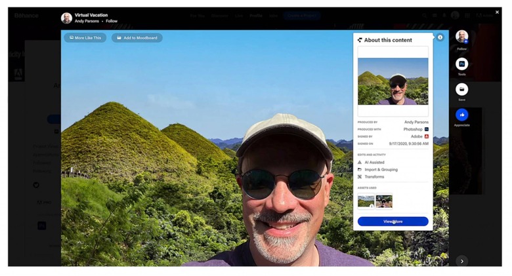Click the Andy Parsons name in header
Viewport: 512px width, 276px height.
coord(87,21)
